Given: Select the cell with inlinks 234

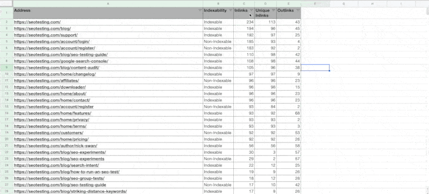Looking at the screenshot, I should [244, 22].
